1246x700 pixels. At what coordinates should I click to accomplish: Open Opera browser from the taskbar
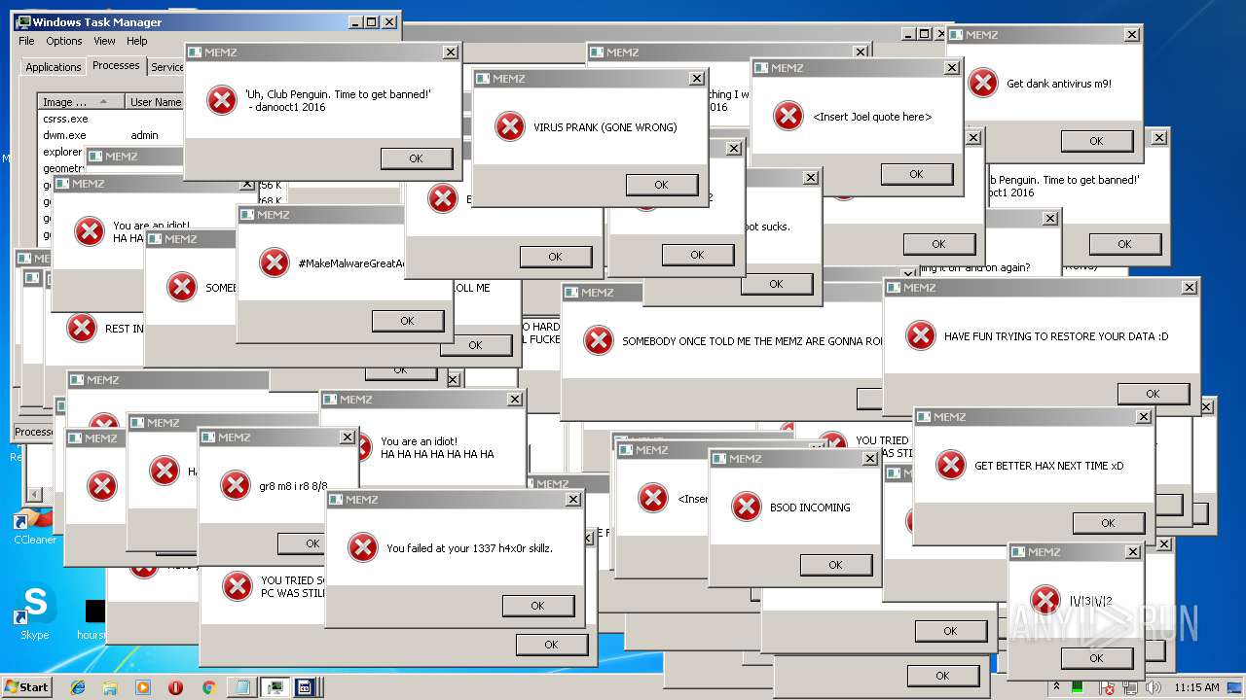tap(176, 687)
